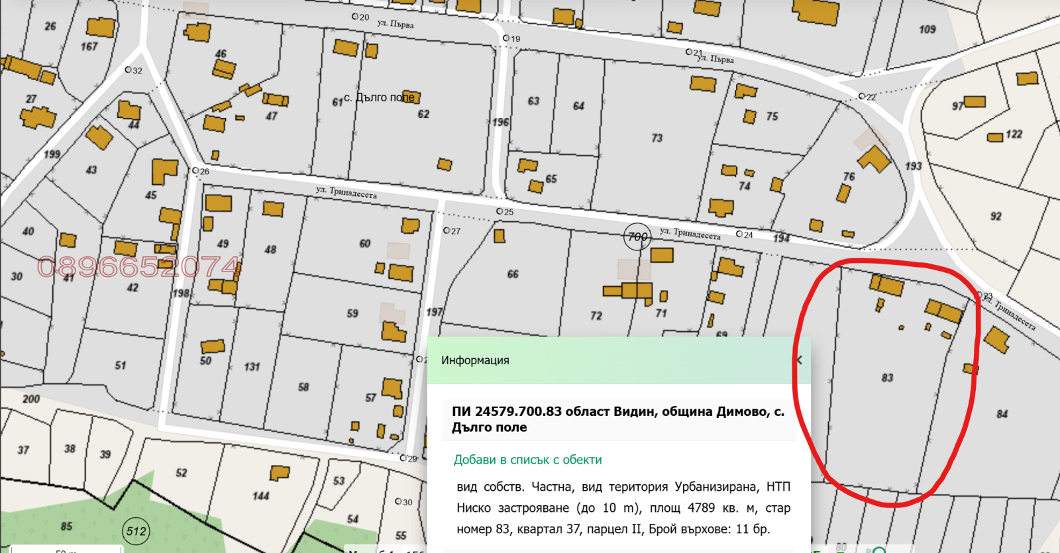
Task: Select parcel label 85 in green area
Action: (66, 526)
